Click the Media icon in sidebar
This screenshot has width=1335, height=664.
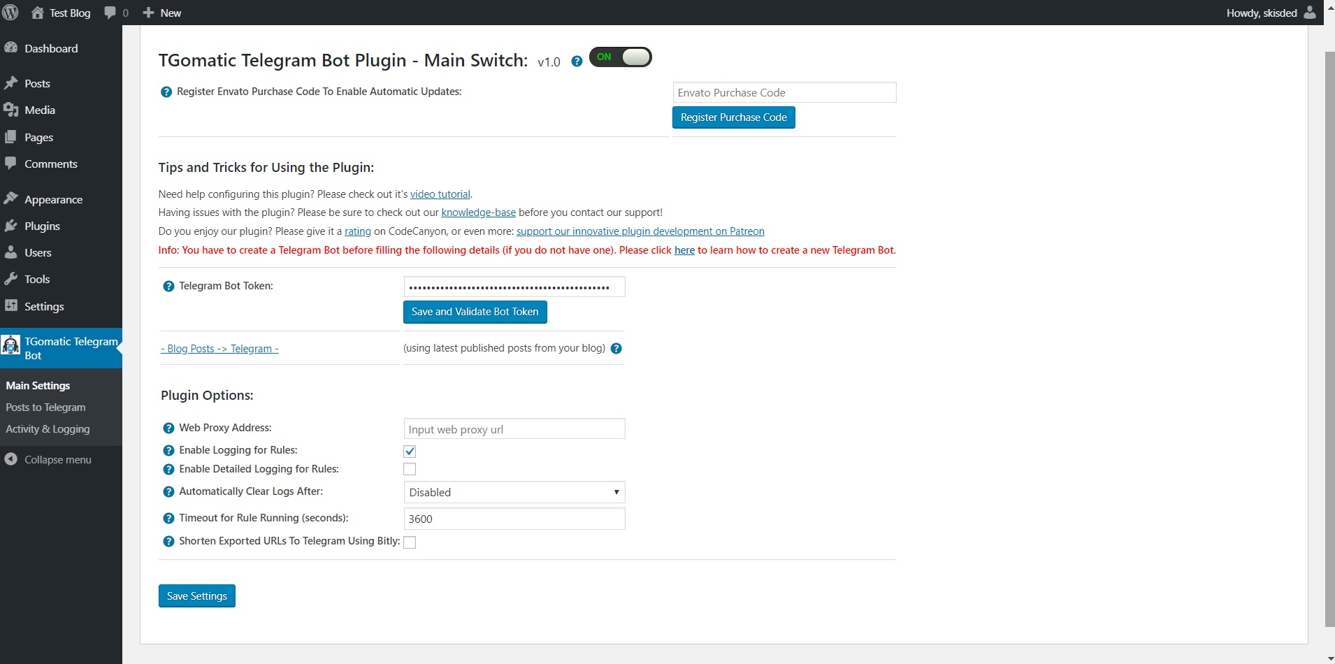point(10,110)
